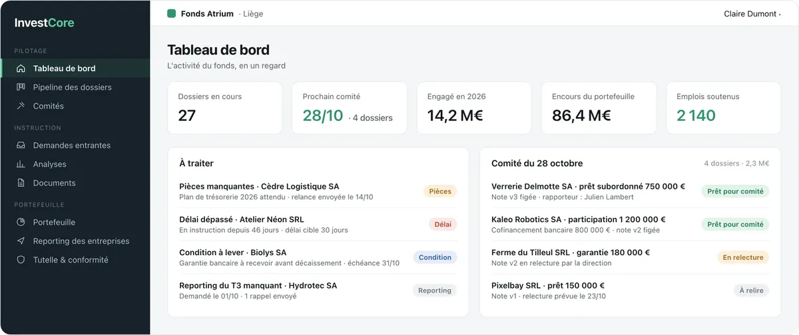This screenshot has height=335, width=799.
Task: Click the send icon beside Reporting des entreprises
Action: tap(21, 241)
